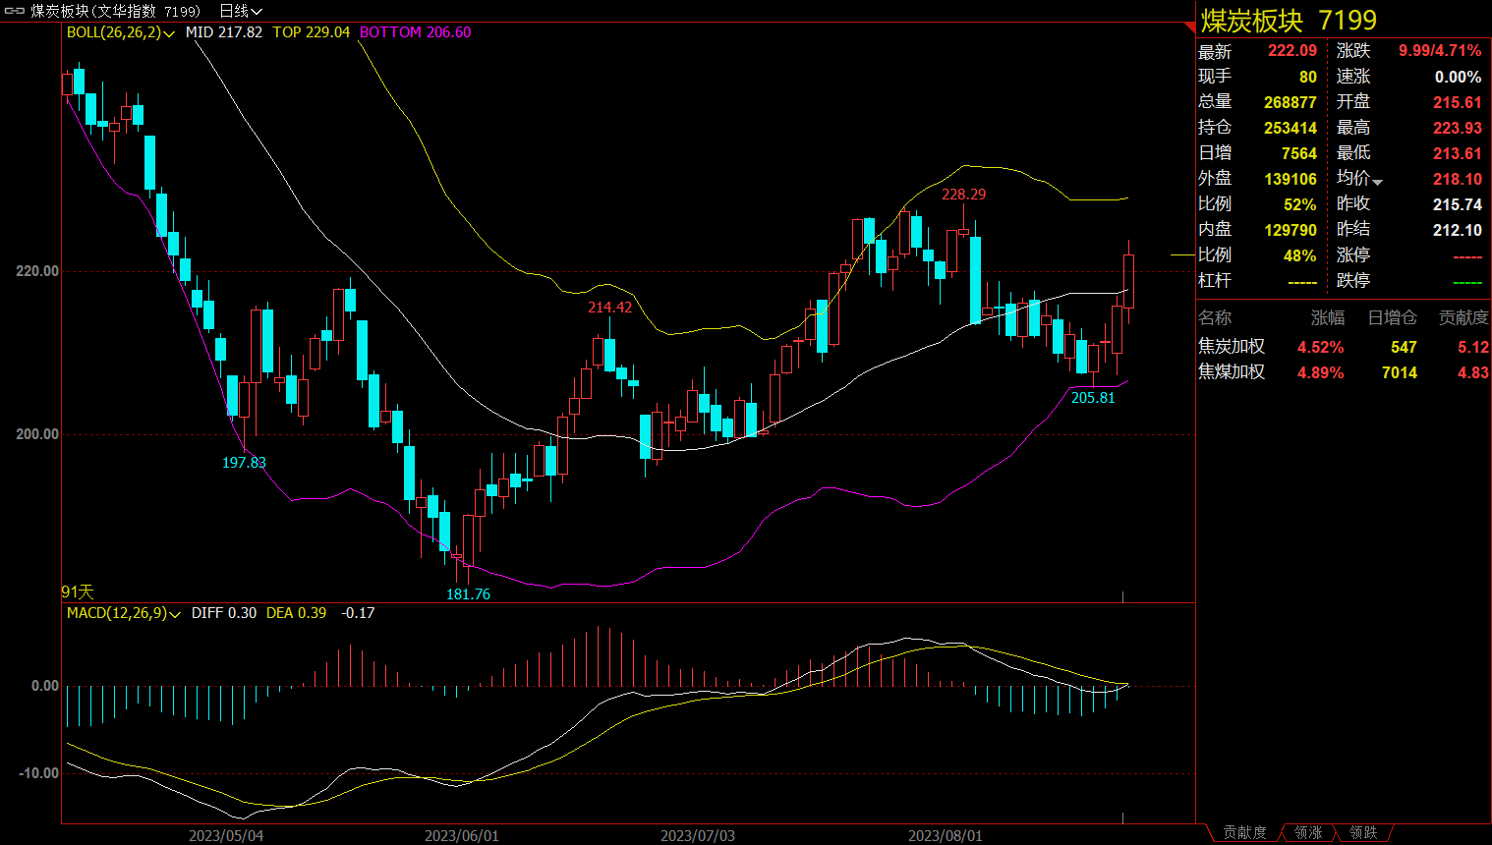
Task: Click the 最高 value 223.93
Action: click(x=1457, y=128)
